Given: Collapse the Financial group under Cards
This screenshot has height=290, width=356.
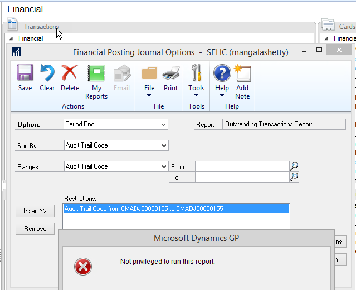Looking at the screenshot, I should 326,38.
